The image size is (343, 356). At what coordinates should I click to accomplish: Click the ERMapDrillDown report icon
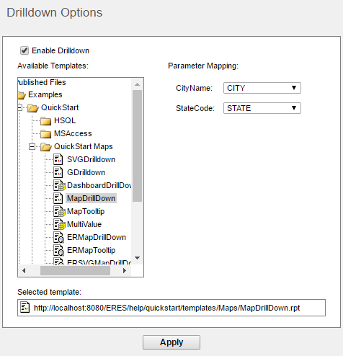pyautogui.click(x=58, y=237)
